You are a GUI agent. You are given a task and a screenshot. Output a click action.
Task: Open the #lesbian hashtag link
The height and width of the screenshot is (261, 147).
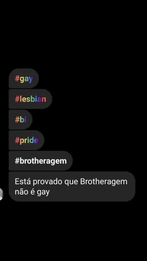coord(30,99)
